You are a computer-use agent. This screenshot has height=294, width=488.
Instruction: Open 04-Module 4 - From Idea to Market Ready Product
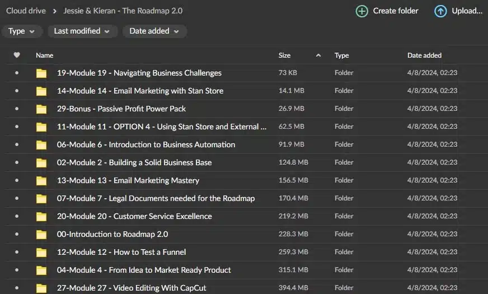[x=144, y=270]
